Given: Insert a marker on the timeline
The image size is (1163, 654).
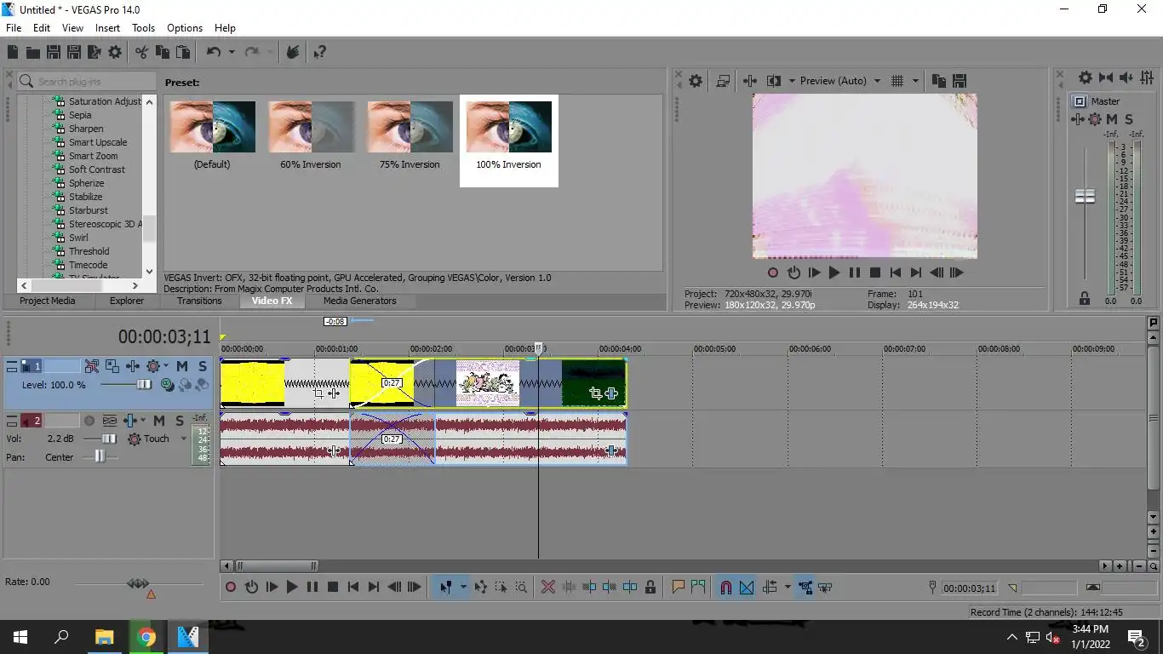Looking at the screenshot, I should click(x=678, y=587).
